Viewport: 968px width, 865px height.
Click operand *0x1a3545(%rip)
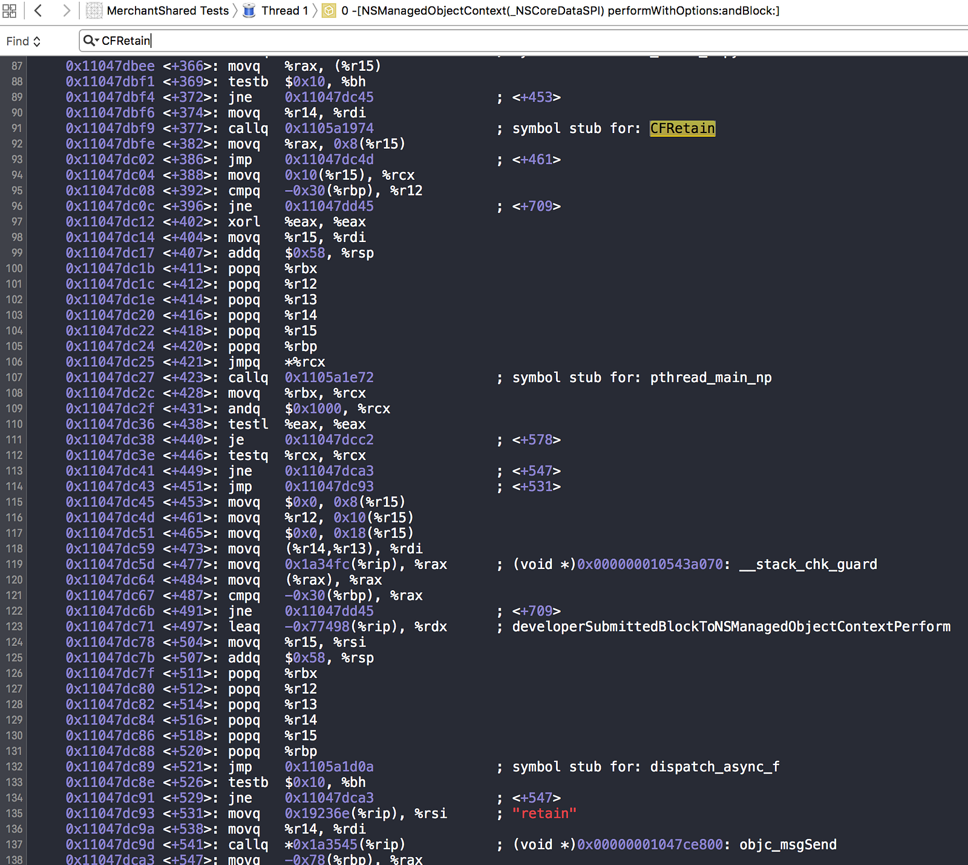click(x=345, y=845)
